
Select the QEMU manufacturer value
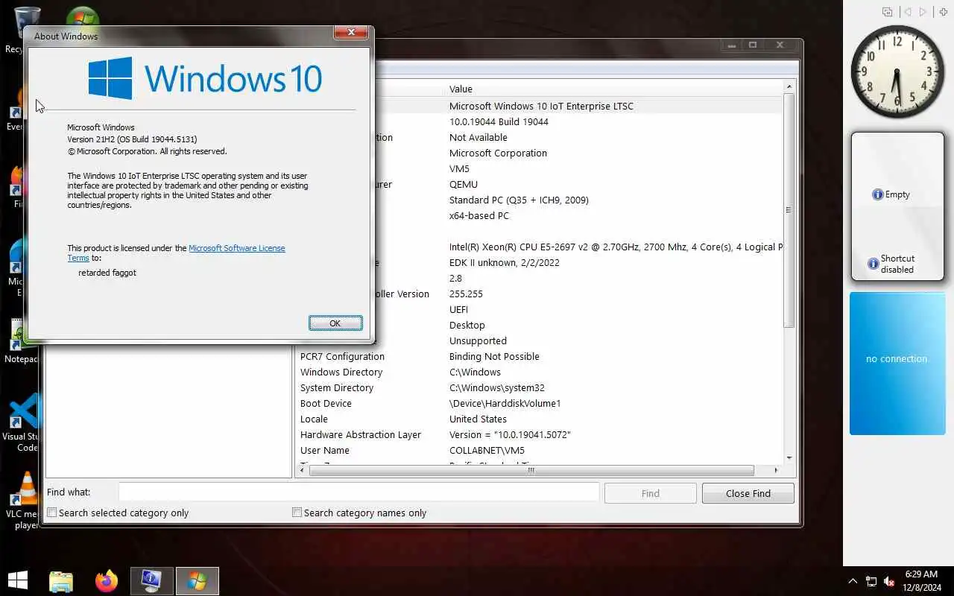pyautogui.click(x=464, y=184)
